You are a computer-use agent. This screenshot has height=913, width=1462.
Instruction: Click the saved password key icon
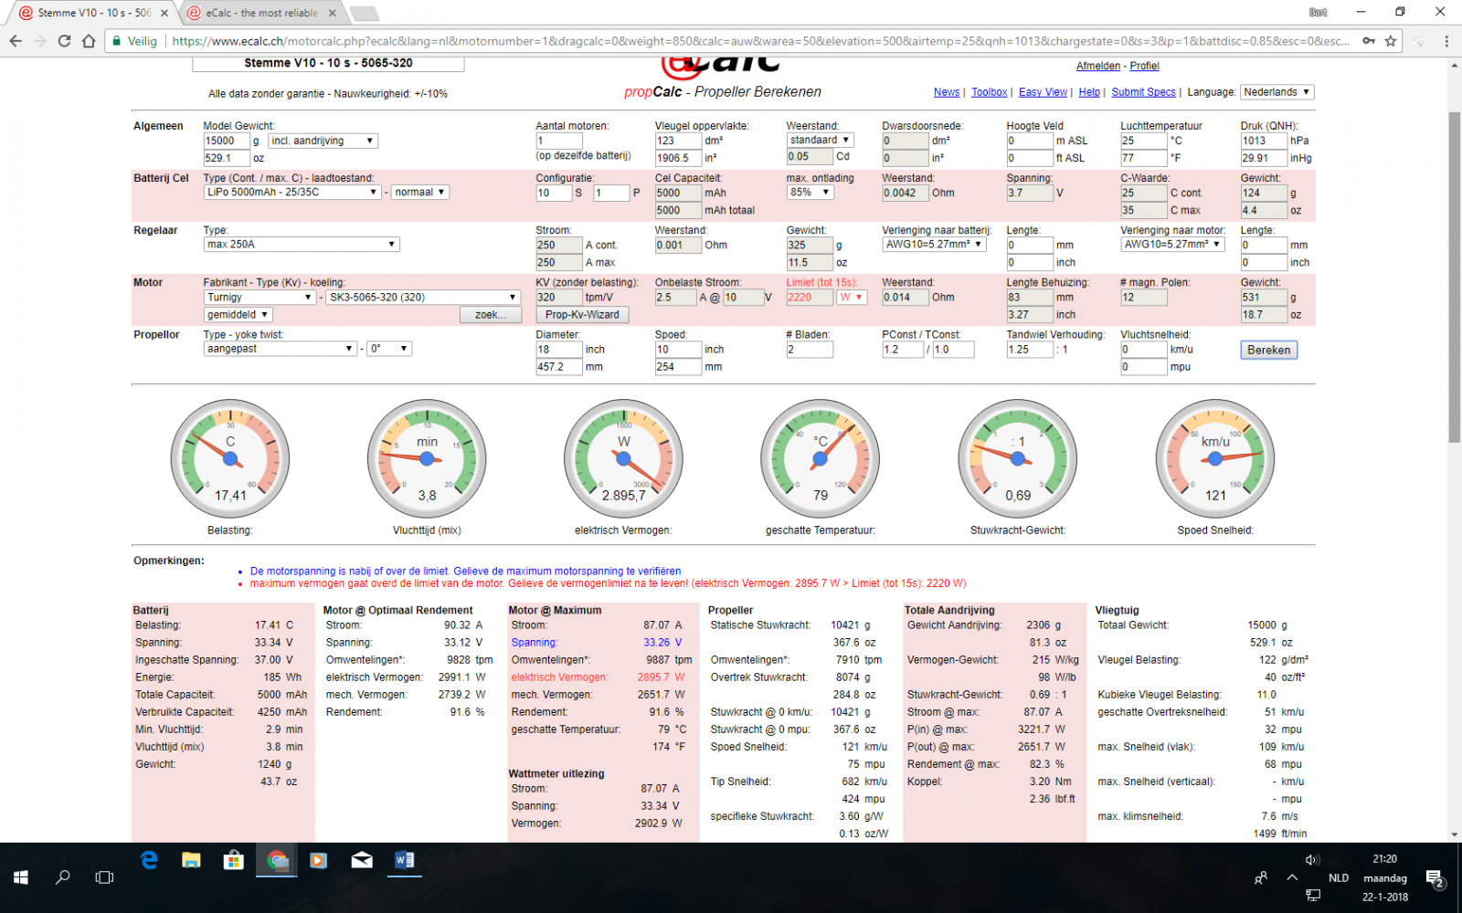[1368, 41]
